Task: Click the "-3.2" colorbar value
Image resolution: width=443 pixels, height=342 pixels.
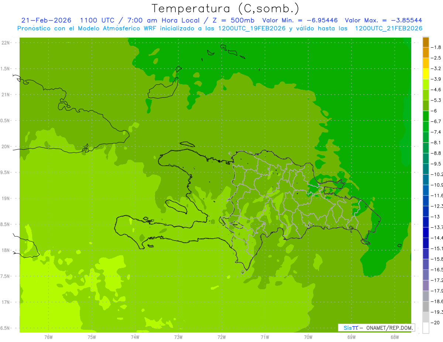Action: pos(436,69)
